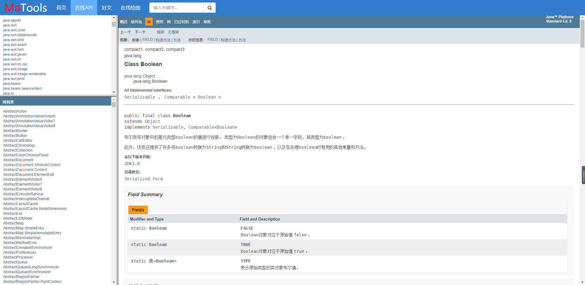Open AbstractDocument.AttributeContext interface
Viewport: 585px width, 285px height.
pyautogui.click(x=32, y=165)
